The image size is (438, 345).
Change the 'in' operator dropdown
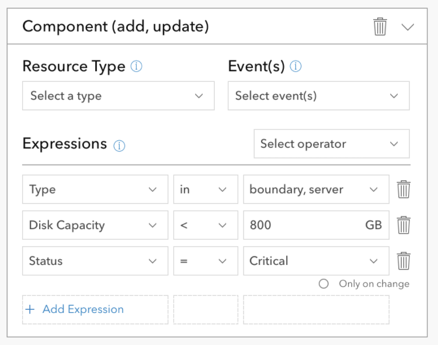pos(206,189)
